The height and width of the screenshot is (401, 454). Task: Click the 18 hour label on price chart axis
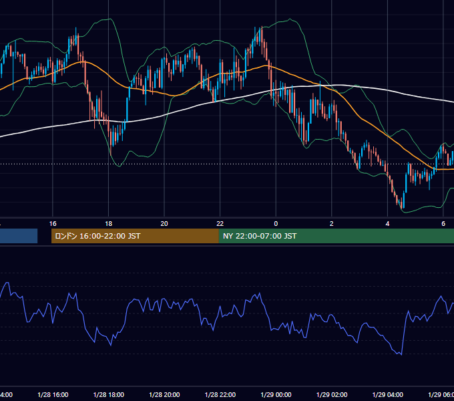[x=109, y=223]
